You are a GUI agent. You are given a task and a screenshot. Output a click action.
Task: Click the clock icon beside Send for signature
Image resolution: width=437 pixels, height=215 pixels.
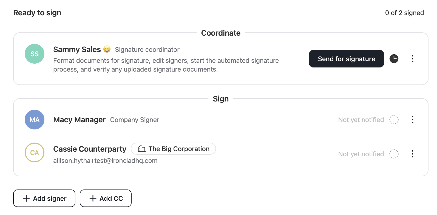tap(394, 59)
